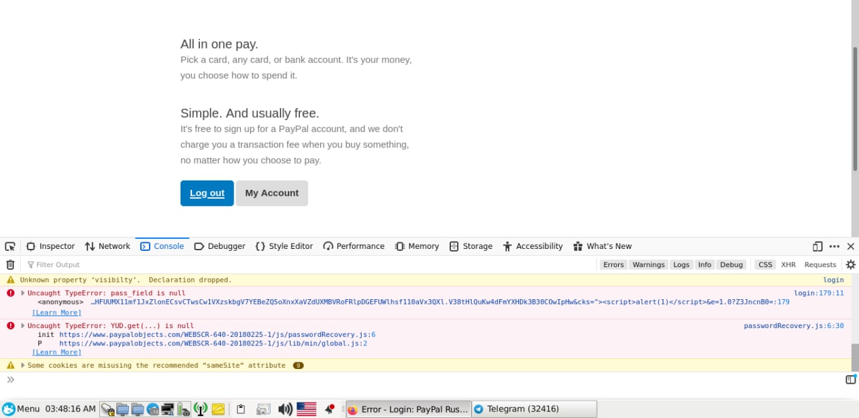Switch to the Performance tab
Screen dimensions: 859x418
tap(354, 246)
